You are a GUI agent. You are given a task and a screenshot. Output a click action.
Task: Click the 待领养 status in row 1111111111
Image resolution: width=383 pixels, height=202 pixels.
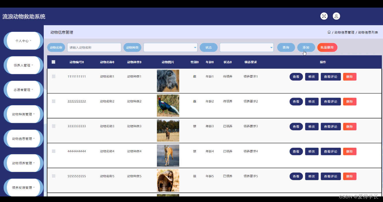pyautogui.click(x=228, y=77)
